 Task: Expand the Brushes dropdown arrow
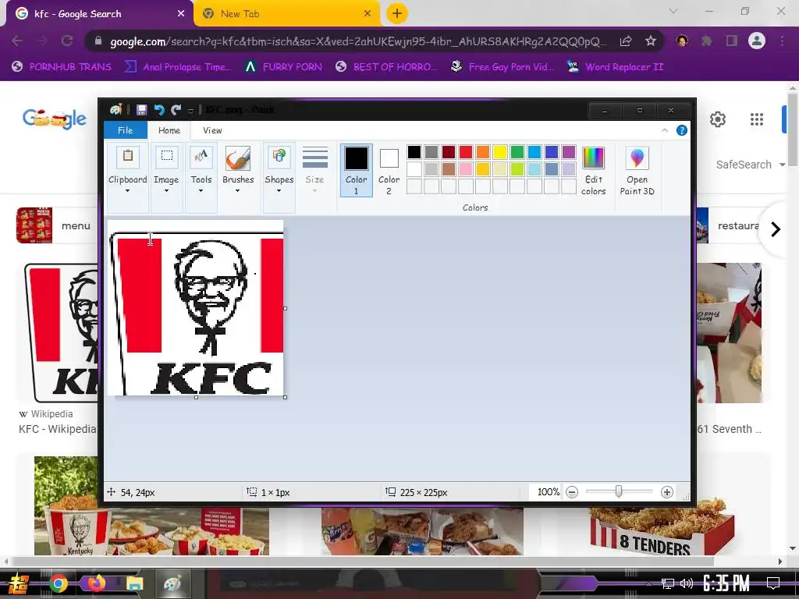(x=237, y=191)
